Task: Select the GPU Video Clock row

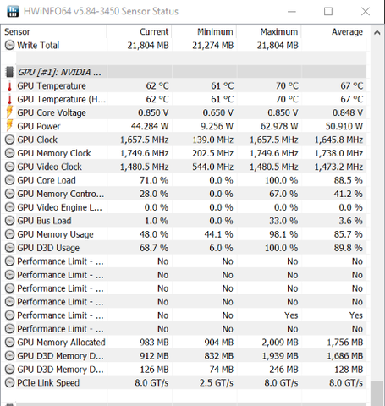Action: [185, 167]
